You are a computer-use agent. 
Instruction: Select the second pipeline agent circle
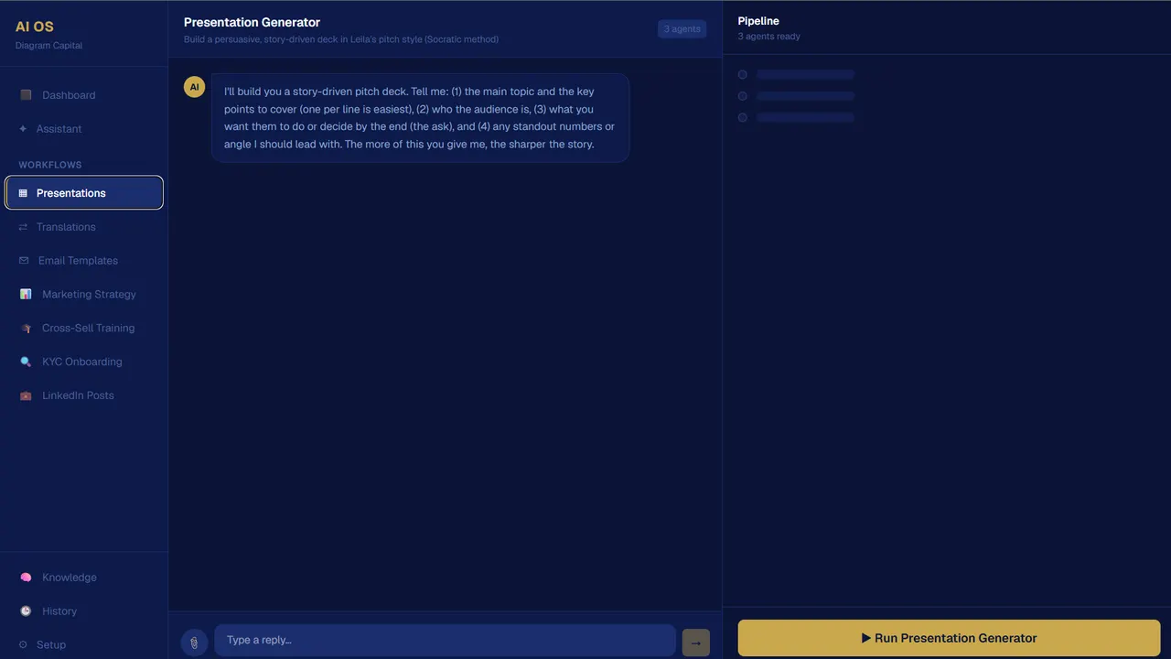pos(743,96)
